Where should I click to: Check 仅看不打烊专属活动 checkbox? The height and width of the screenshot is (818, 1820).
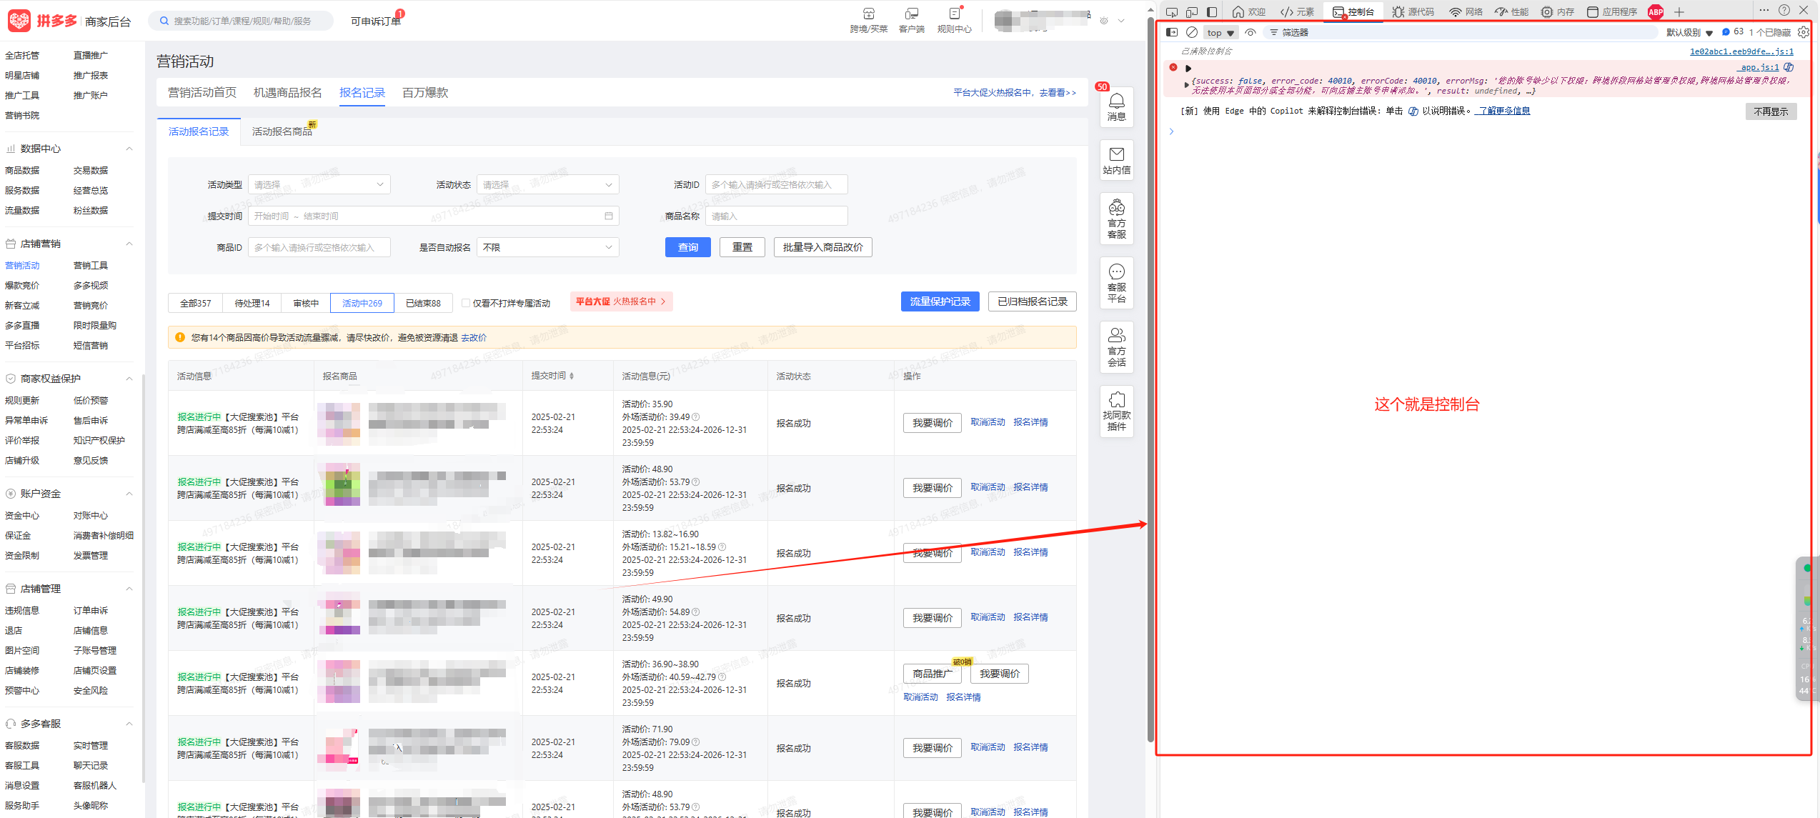[x=466, y=303]
